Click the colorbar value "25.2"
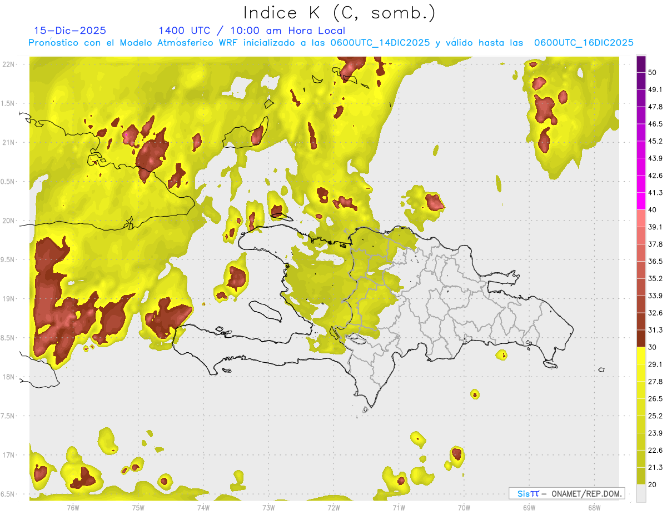This screenshot has height=515, width=667. [x=656, y=416]
